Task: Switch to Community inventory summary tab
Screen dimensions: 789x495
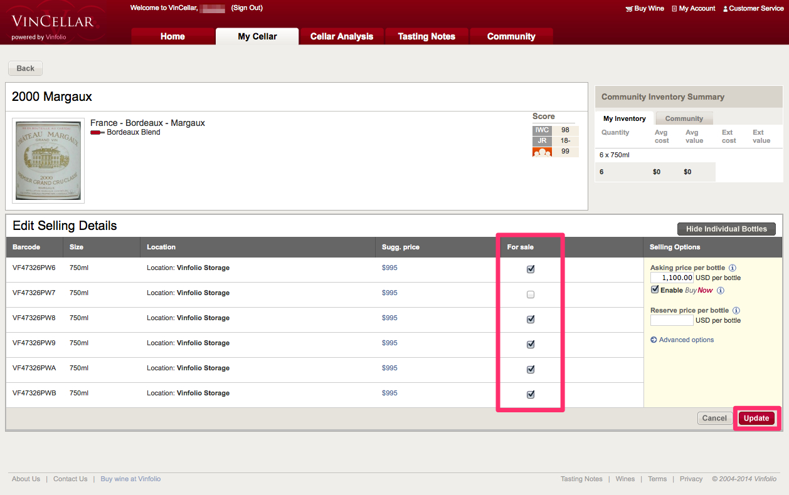Action: tap(684, 118)
